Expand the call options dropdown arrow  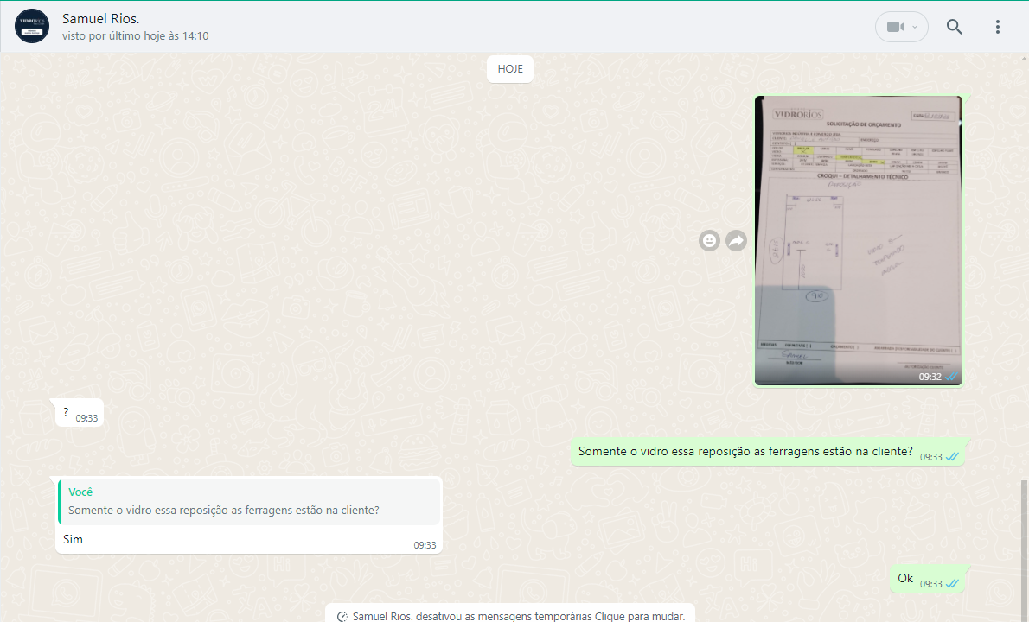[x=915, y=27]
